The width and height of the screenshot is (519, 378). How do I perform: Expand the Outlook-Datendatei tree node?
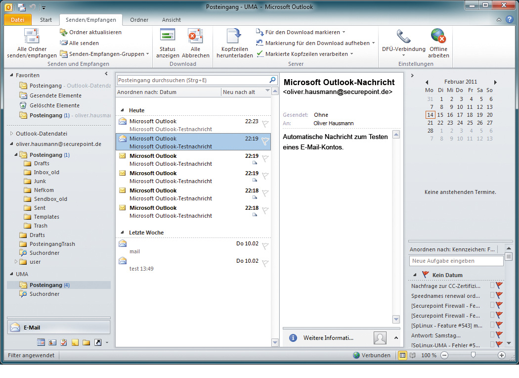(x=11, y=134)
